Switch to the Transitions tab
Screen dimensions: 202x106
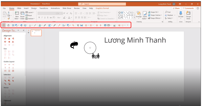point(44,8)
